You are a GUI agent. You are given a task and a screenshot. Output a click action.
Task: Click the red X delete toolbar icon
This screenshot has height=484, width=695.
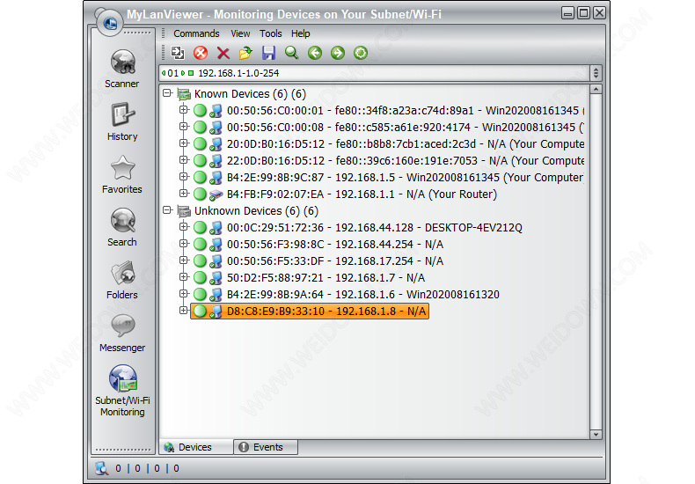[223, 53]
